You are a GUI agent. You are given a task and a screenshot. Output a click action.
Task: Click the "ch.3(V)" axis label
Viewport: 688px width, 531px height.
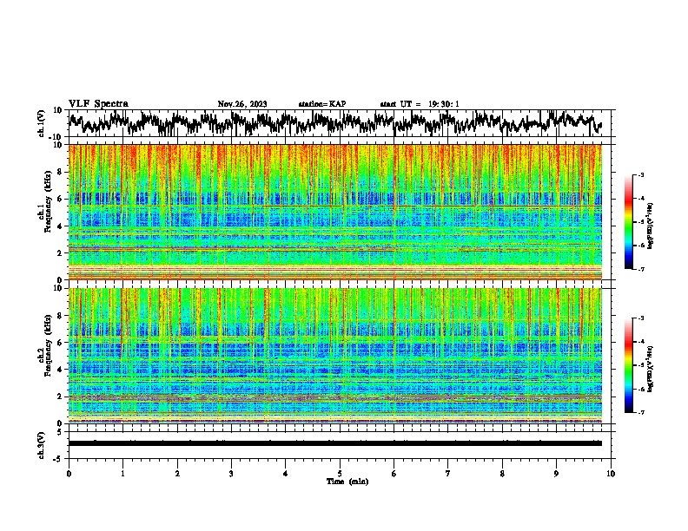42,446
